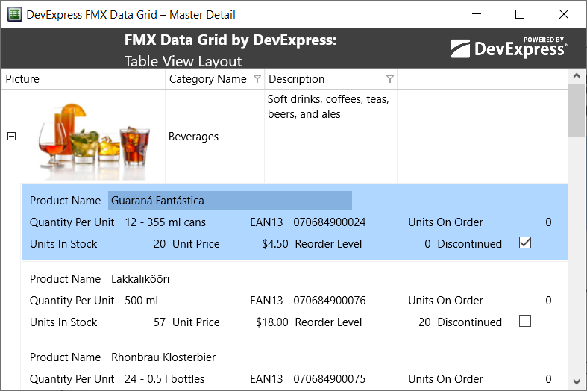This screenshot has width=587, height=391.
Task: Click the Description column filter icon
Action: click(x=389, y=79)
